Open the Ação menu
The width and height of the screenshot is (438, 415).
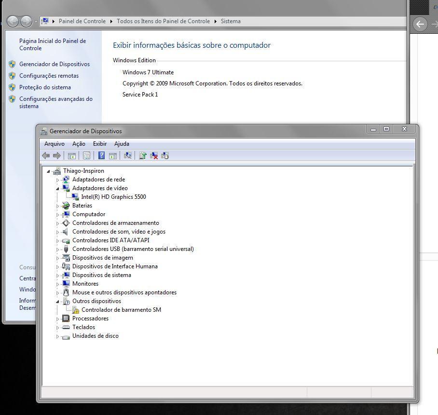click(x=79, y=144)
